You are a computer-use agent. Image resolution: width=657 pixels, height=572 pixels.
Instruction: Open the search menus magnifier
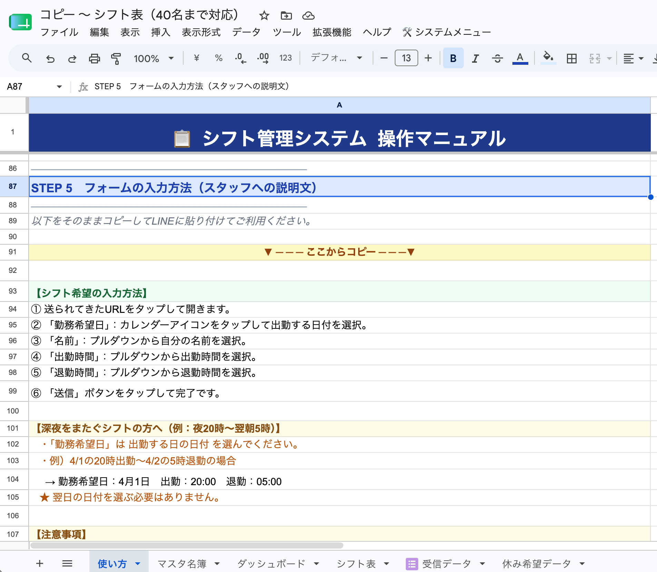(27, 58)
